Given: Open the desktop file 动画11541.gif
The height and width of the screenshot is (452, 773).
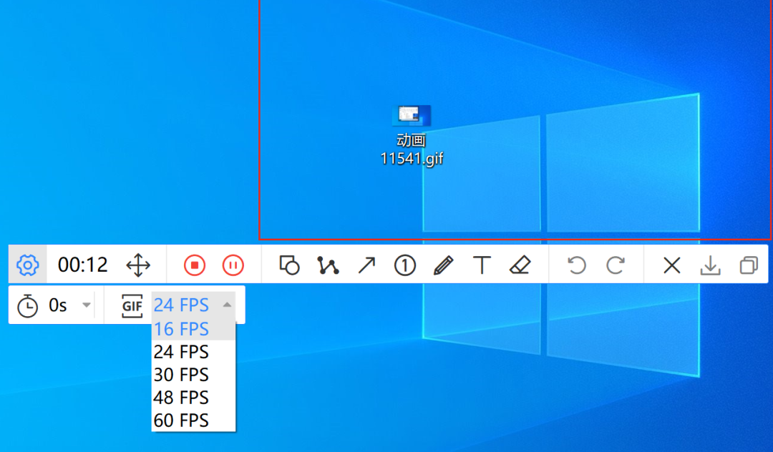Looking at the screenshot, I should [x=412, y=114].
